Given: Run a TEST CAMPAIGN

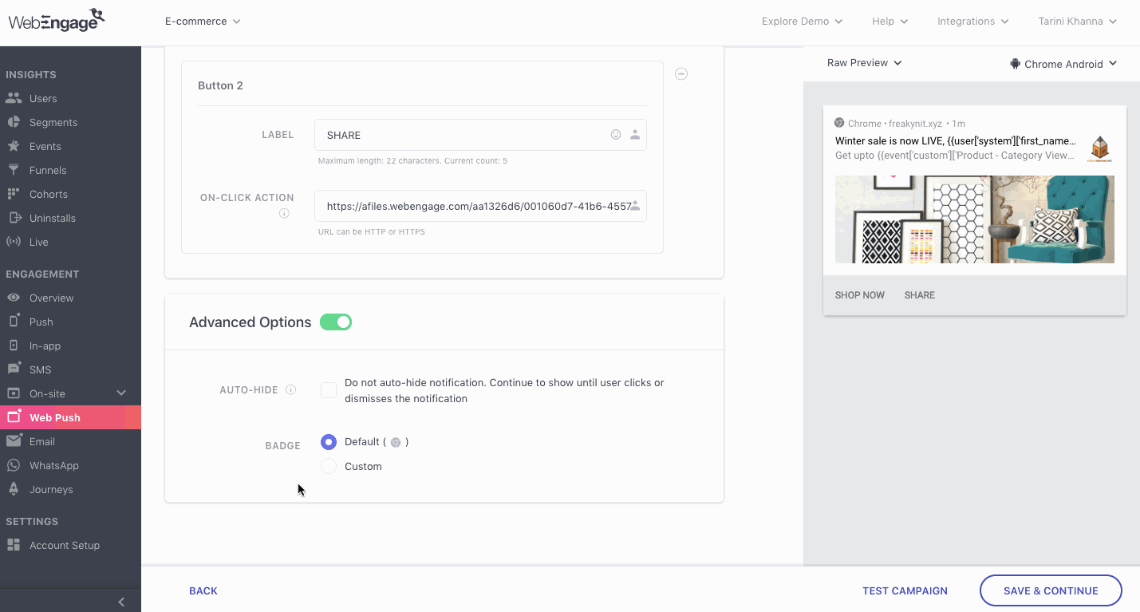Looking at the screenshot, I should point(905,590).
